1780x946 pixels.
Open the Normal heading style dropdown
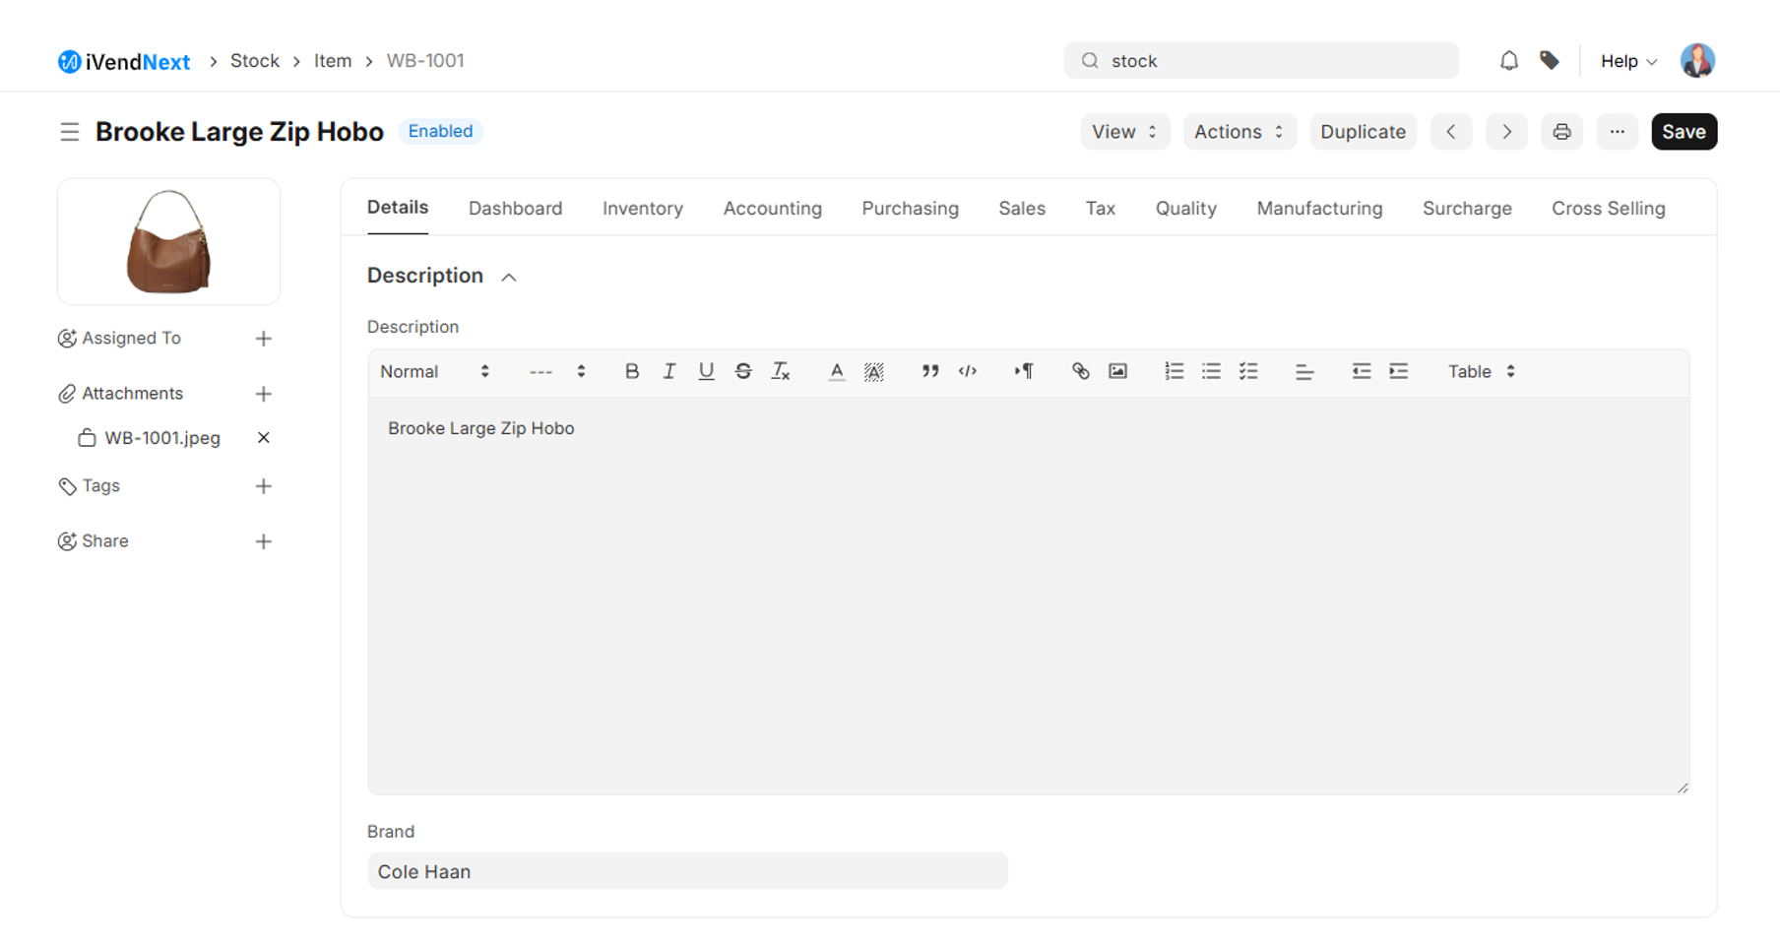click(x=434, y=371)
